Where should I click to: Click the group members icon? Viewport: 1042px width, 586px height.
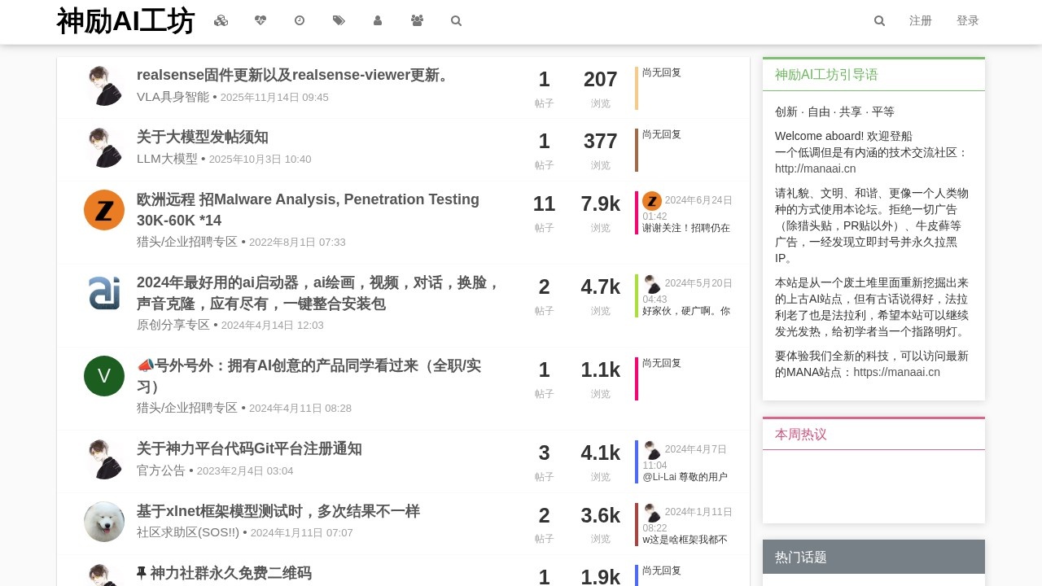click(x=416, y=20)
